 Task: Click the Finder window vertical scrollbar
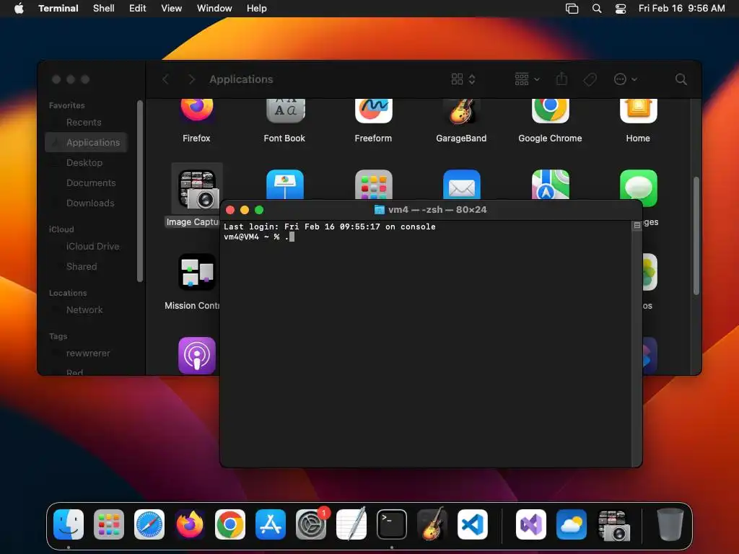[x=696, y=236]
